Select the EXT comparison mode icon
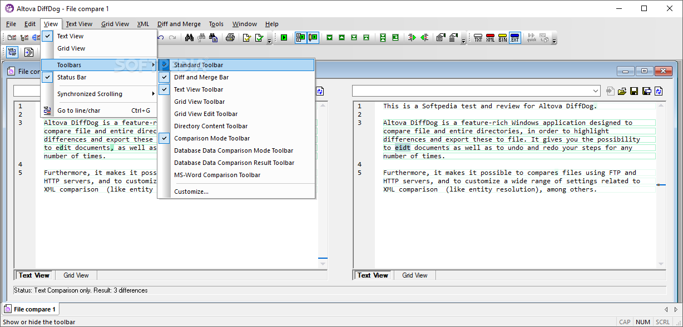This screenshot has height=327, width=683. (x=515, y=38)
